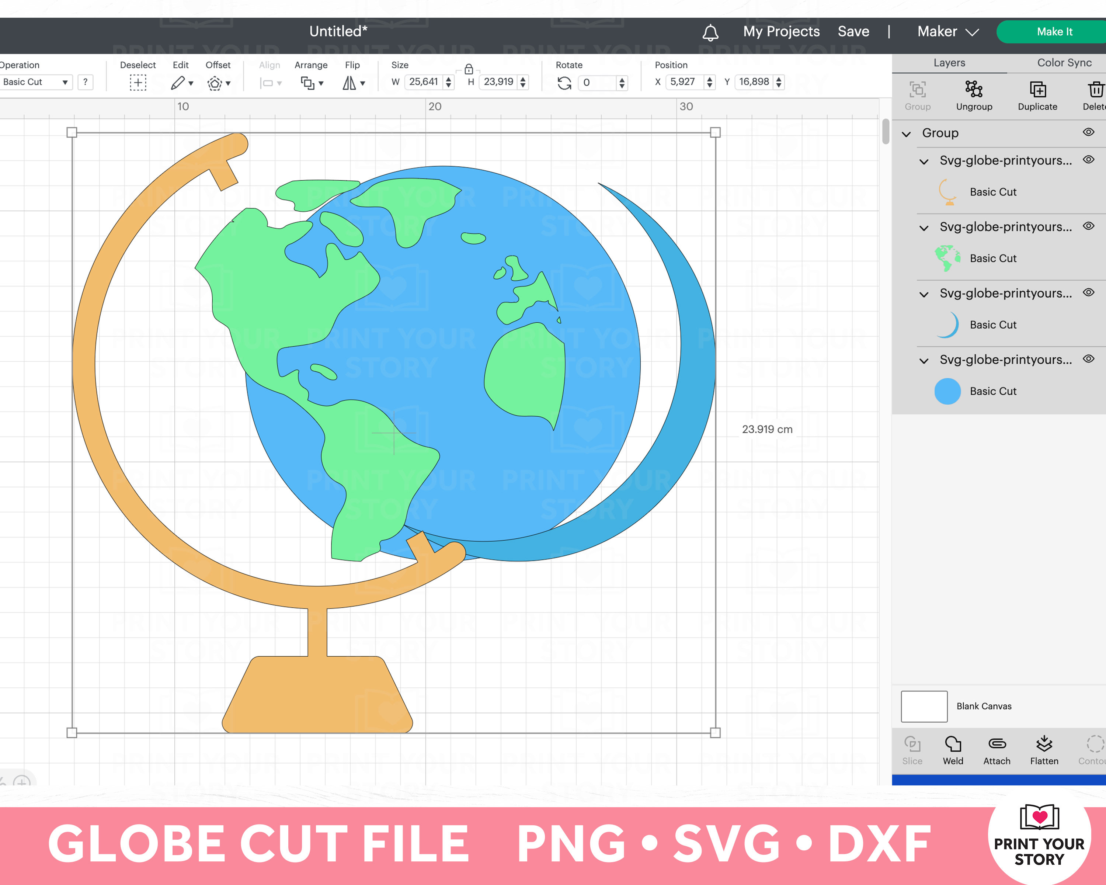1106x885 pixels.
Task: Click the notification bell icon
Action: click(x=710, y=31)
